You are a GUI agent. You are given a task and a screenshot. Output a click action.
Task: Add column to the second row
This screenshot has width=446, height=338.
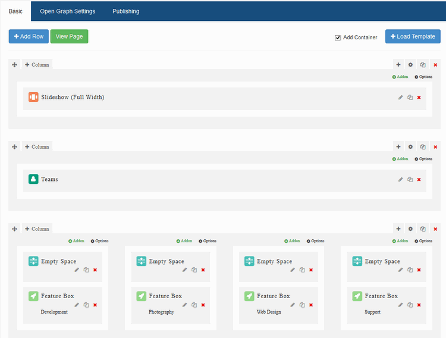(x=37, y=146)
